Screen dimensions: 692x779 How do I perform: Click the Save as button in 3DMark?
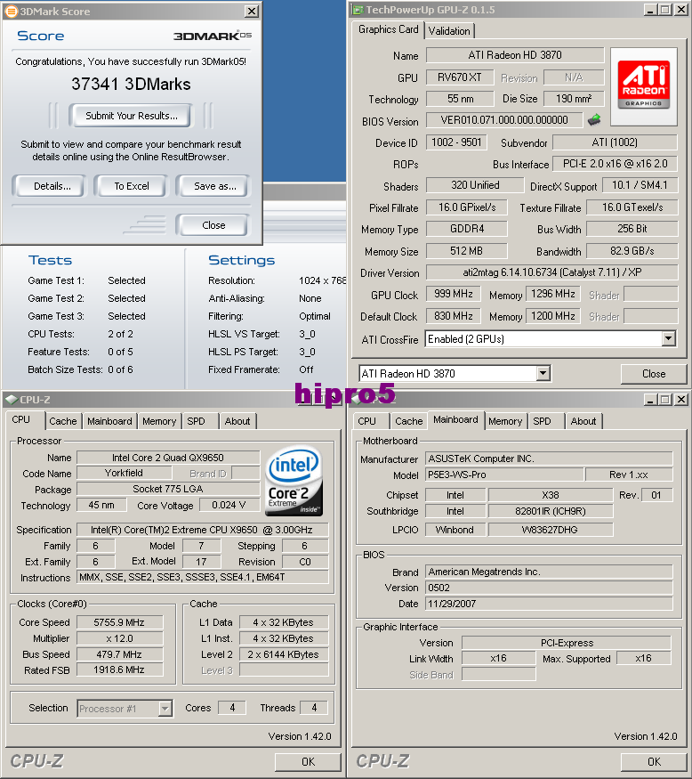[x=213, y=186]
